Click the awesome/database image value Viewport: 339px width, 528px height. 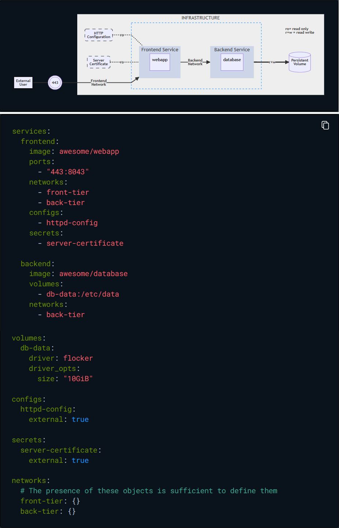tap(93, 274)
